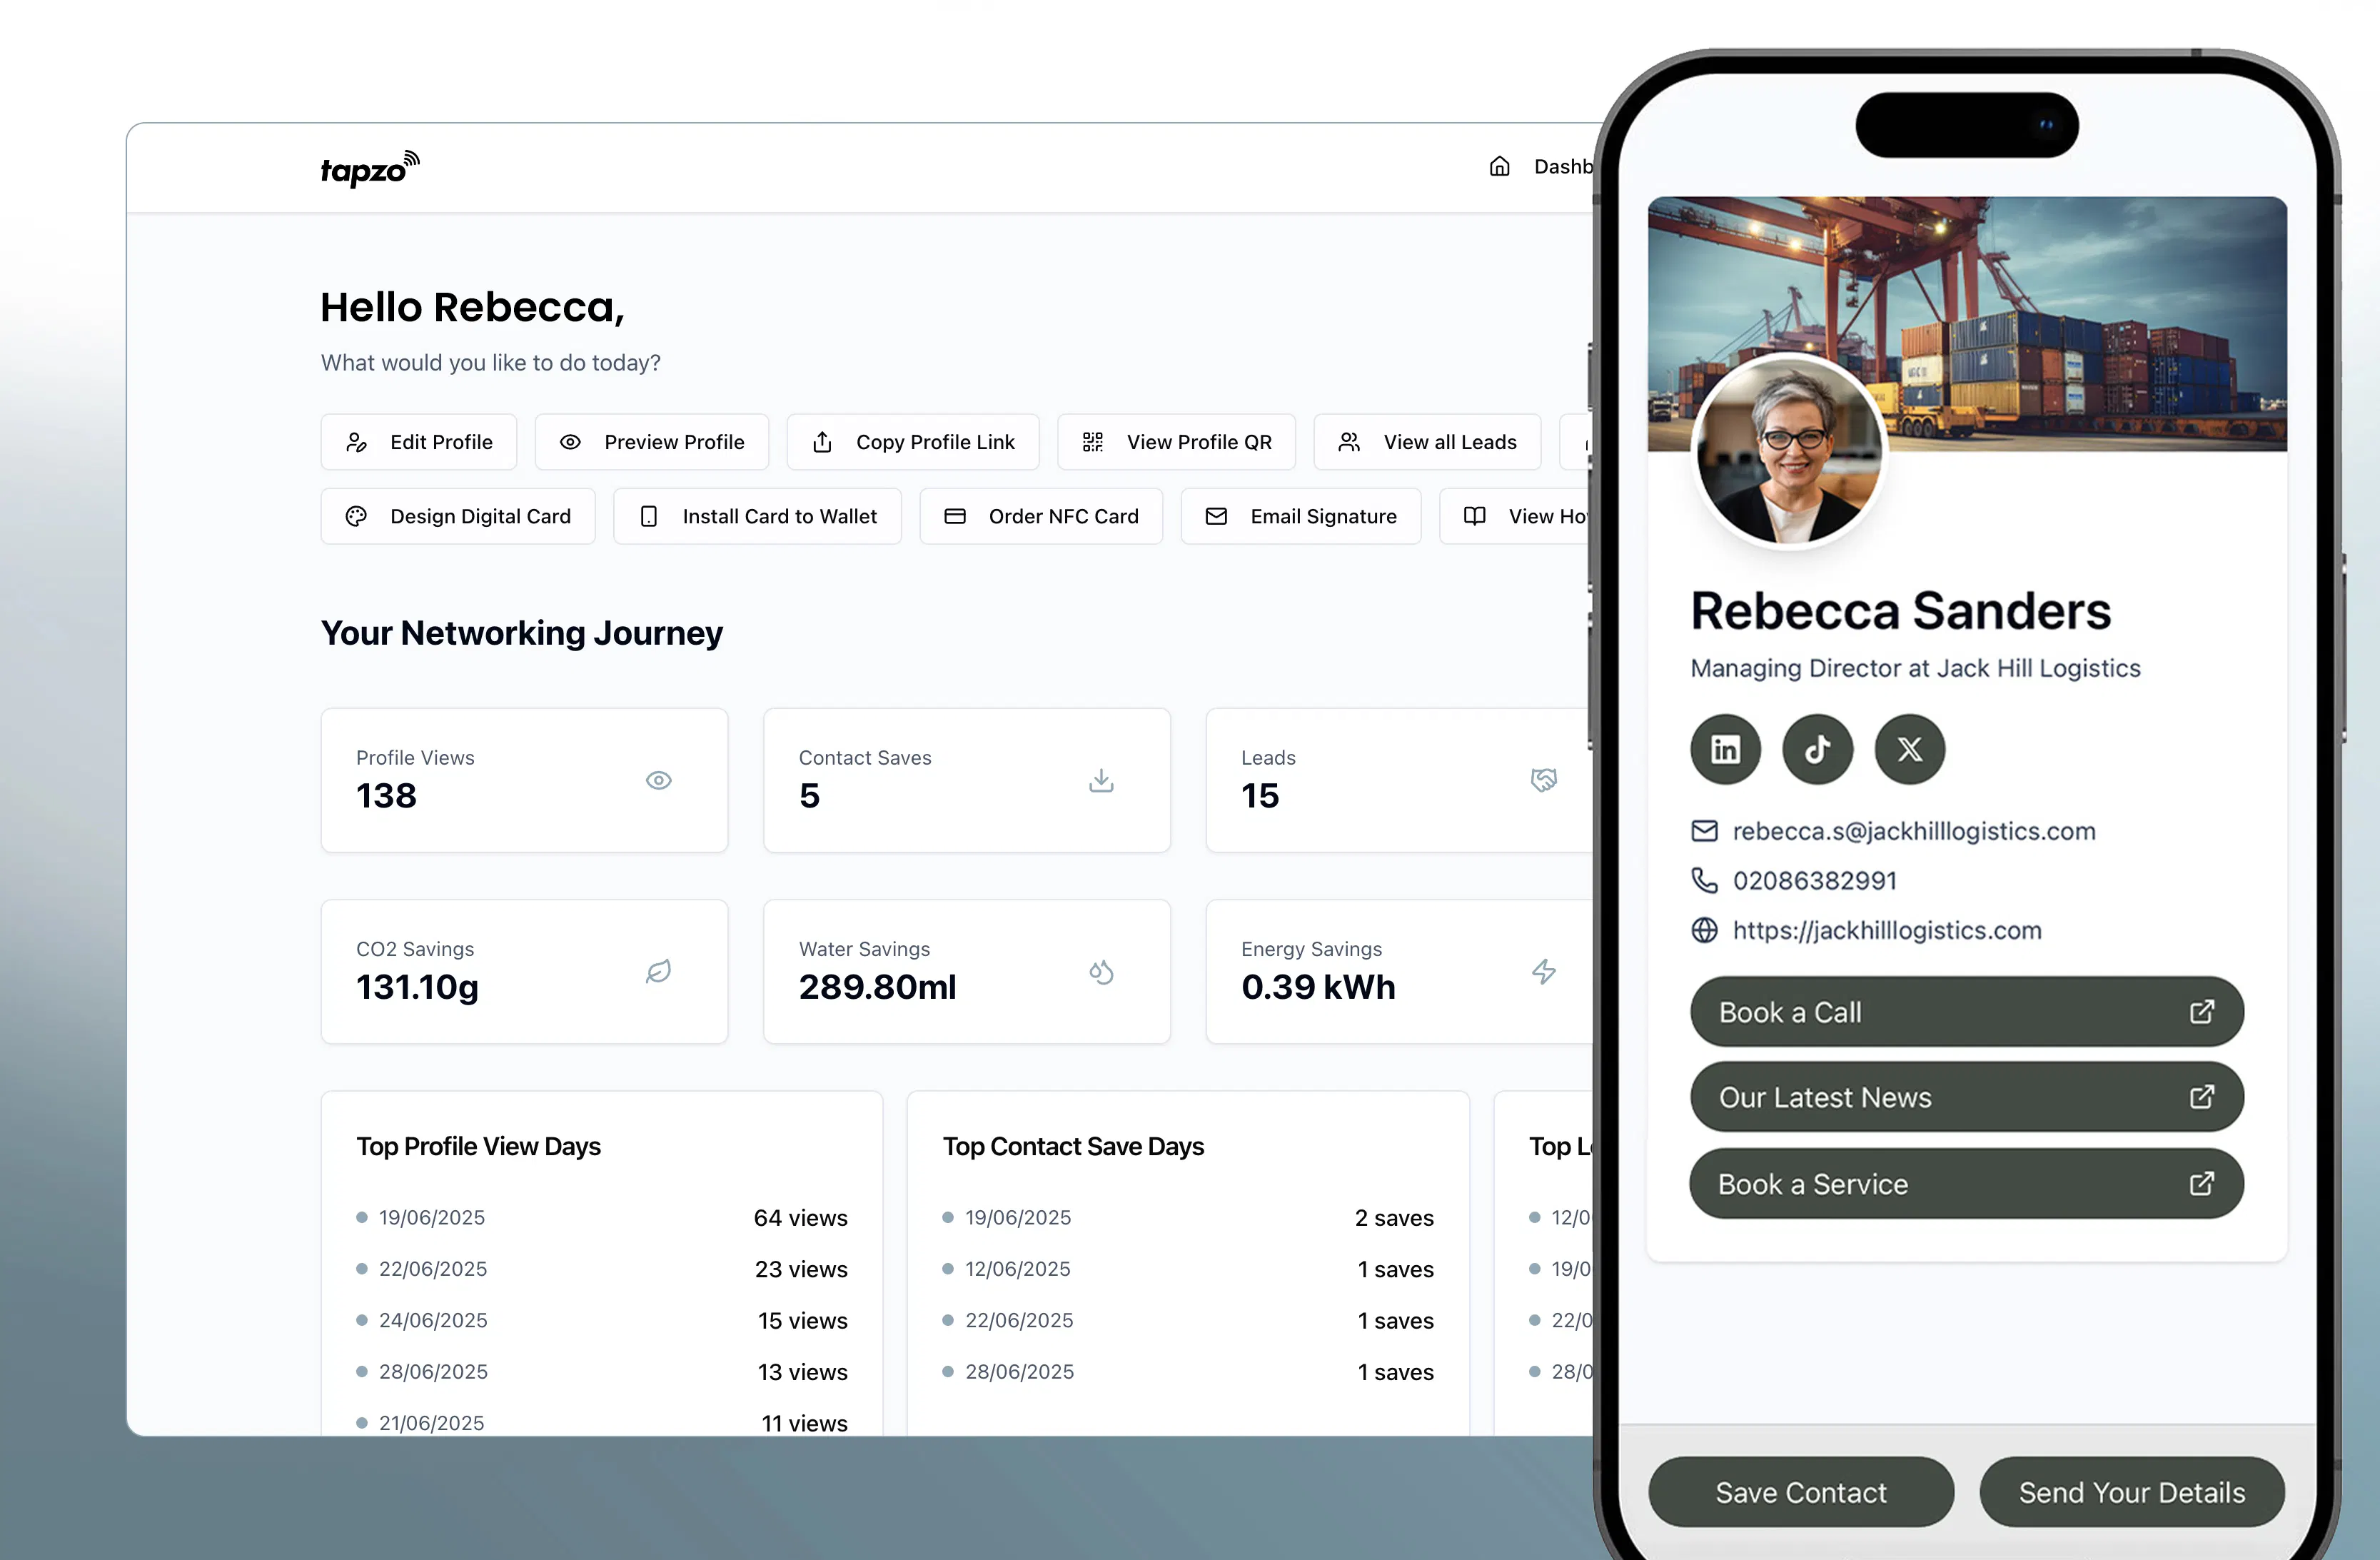Open Preview Profile

tap(652, 442)
